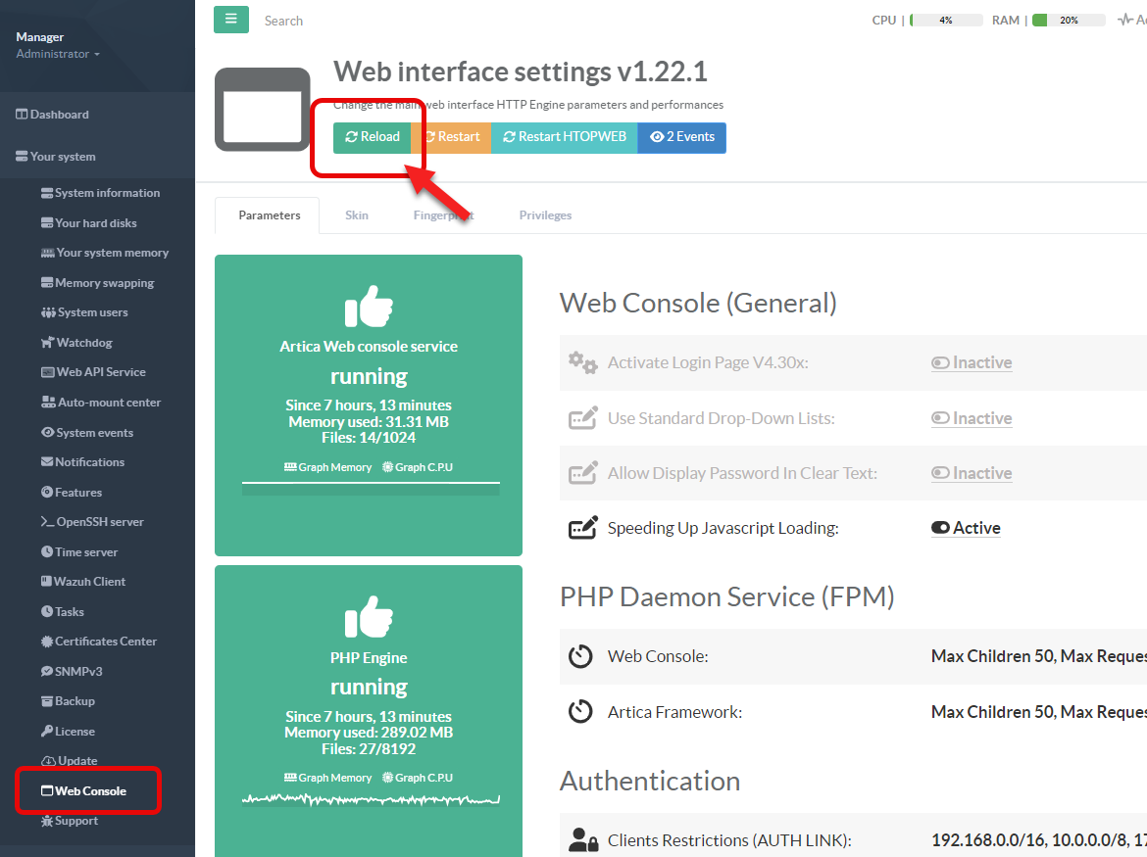
Task: Click Graph Memory under Artica Web console
Action: point(328,468)
